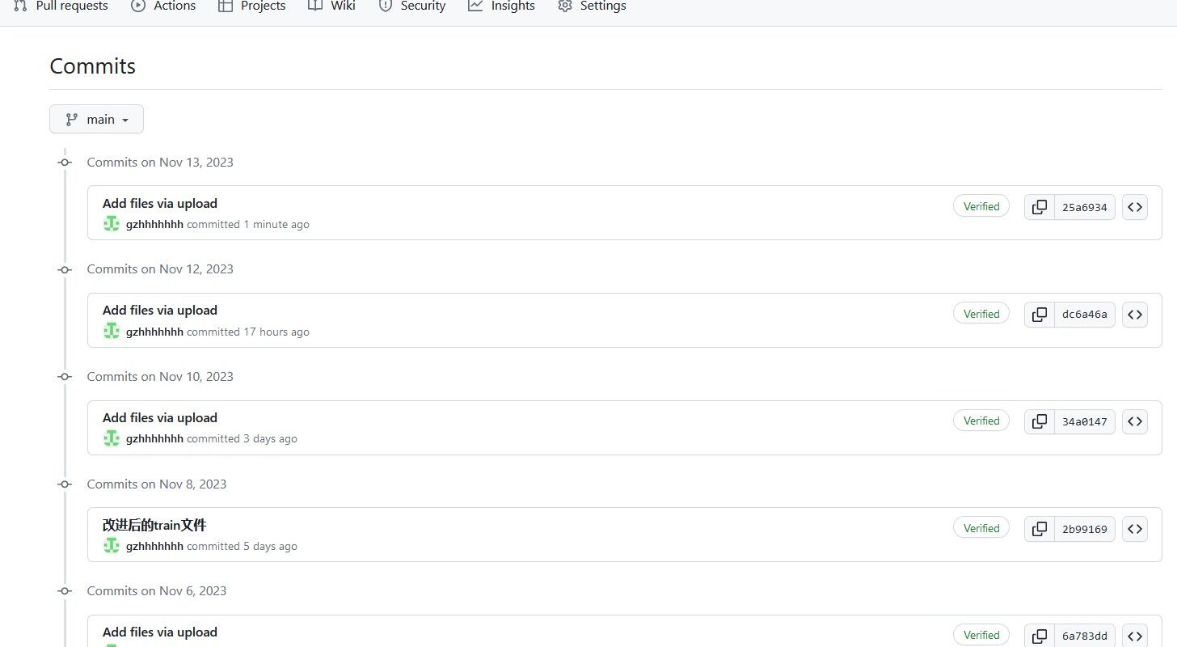Viewport: 1177px width, 647px height.
Task: Click the avatar beside the 3 days ago commit
Action: click(112, 438)
